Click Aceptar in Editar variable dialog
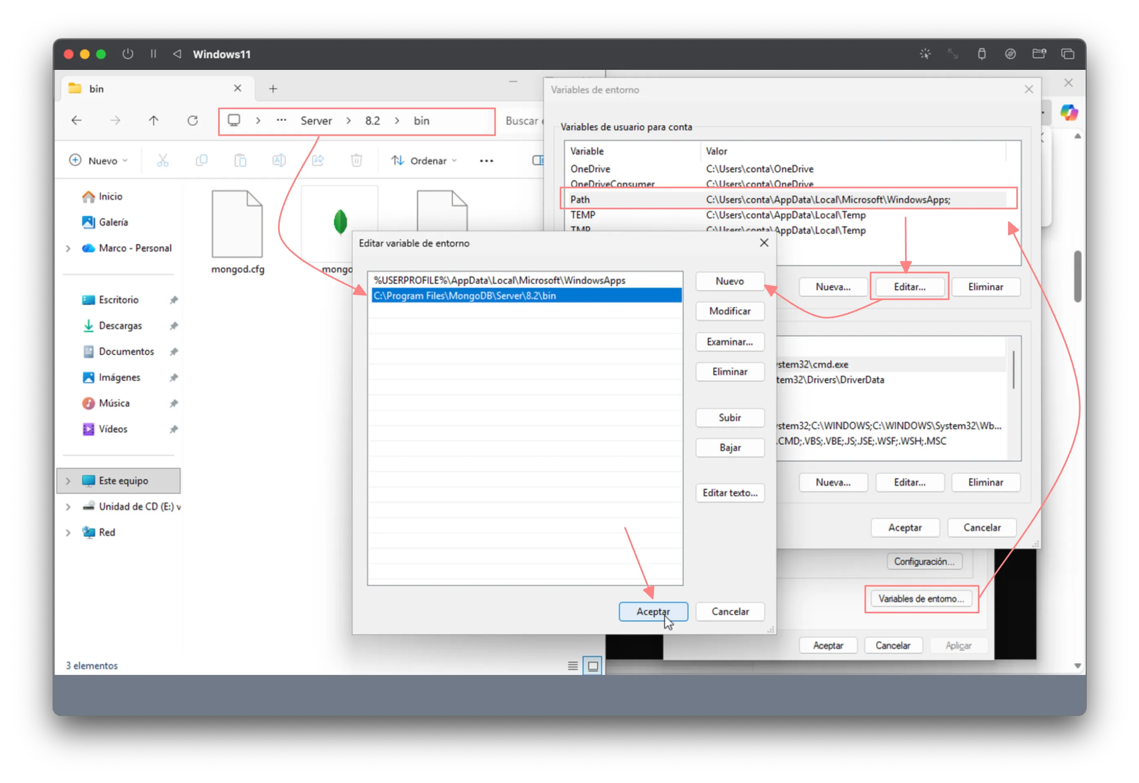1139x783 pixels. click(x=653, y=611)
